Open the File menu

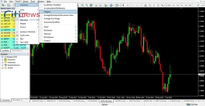[x=5, y=2]
